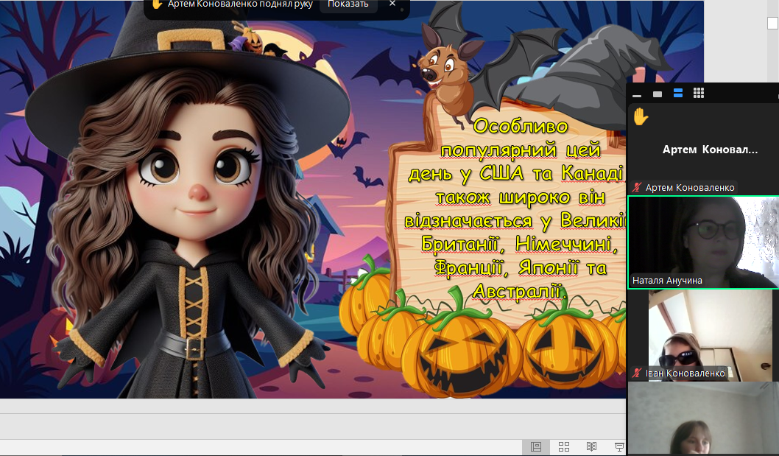Click the Іван Коноваленко name label
Viewport: 779px width, 456px height.
coord(685,373)
